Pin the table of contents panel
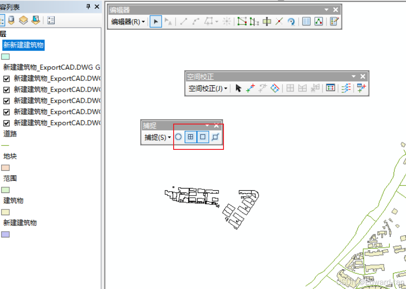Image resolution: width=406 pixels, height=289 pixels. tap(88, 7)
